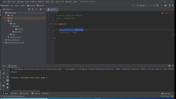Image resolution: width=176 pixels, height=99 pixels.
Task: Open Project Structure icon in toolbar
Action: click(x=166, y=5)
